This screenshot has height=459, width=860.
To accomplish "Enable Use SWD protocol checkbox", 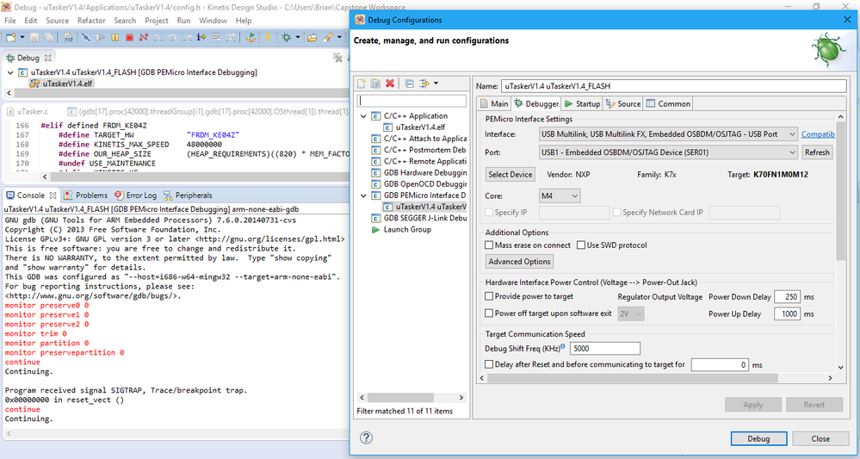I will [x=581, y=245].
